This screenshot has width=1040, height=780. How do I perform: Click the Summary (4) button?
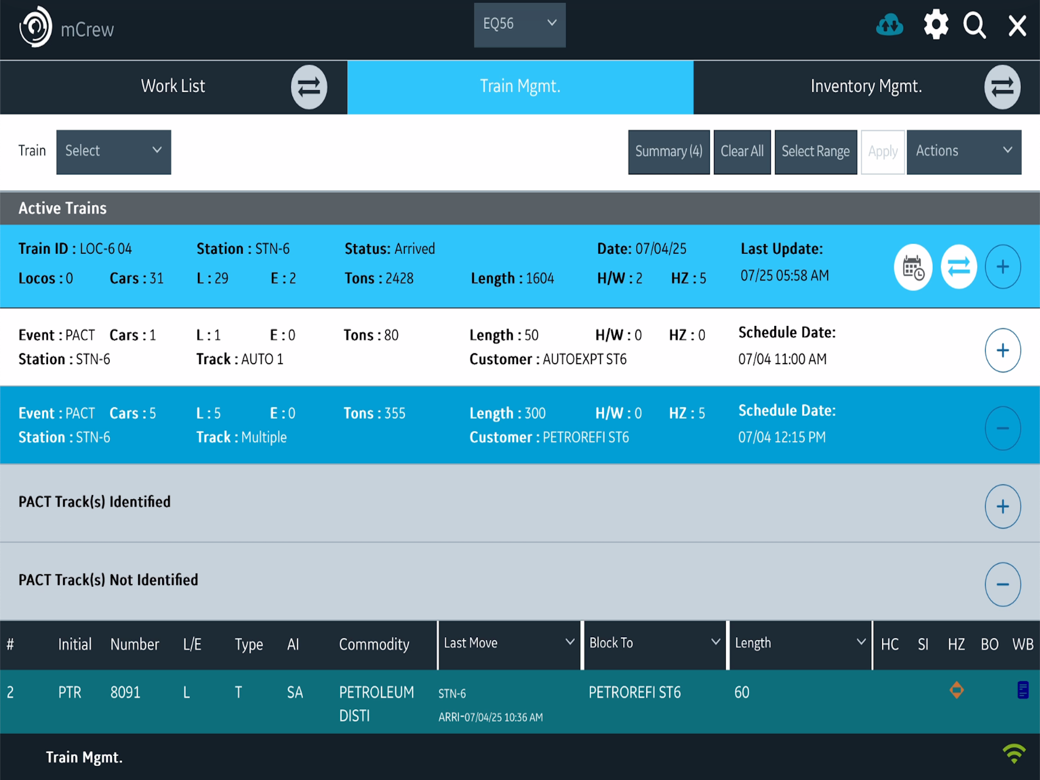click(668, 152)
